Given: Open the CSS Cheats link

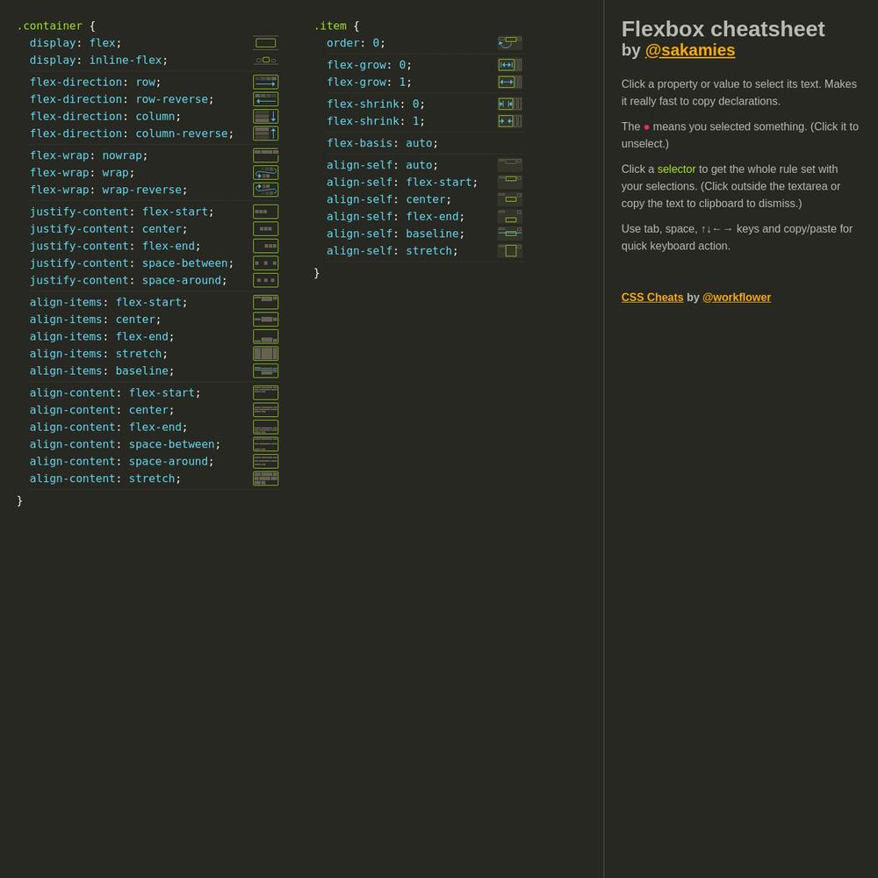Looking at the screenshot, I should (x=651, y=298).
